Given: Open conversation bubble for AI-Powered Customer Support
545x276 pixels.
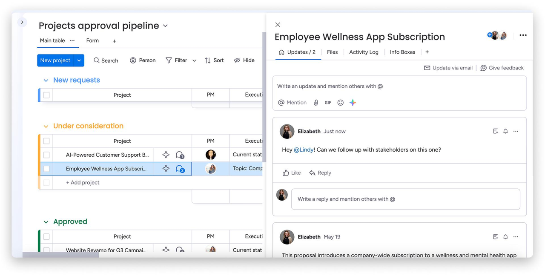Looking at the screenshot, I should pyautogui.click(x=180, y=155).
